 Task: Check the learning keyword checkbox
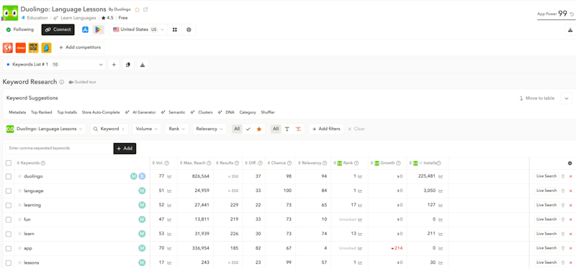(x=9, y=205)
